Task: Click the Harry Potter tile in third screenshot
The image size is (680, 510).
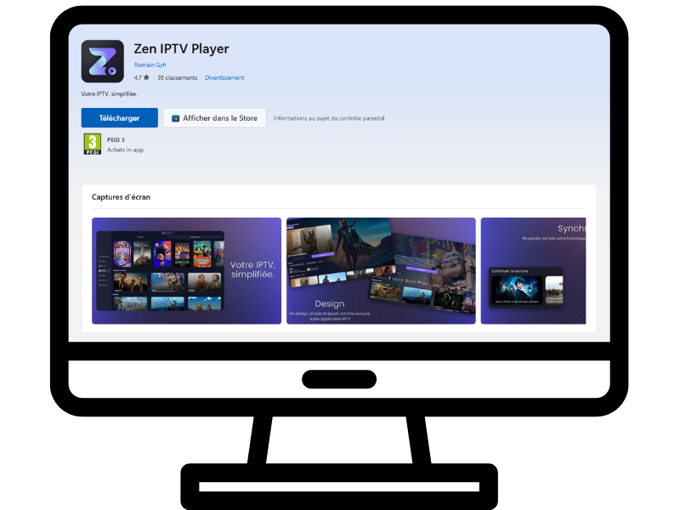Action: [x=515, y=289]
